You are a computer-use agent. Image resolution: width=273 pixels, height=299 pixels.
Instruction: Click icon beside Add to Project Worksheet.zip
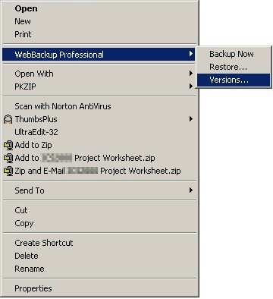[8, 158]
